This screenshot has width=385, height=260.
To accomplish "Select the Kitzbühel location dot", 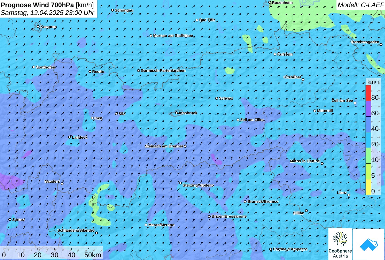I will coord(303,80).
